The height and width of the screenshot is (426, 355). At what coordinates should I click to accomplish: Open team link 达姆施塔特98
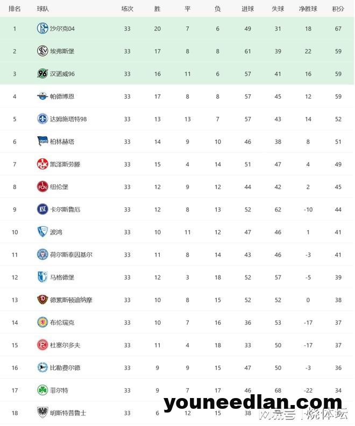(68, 119)
